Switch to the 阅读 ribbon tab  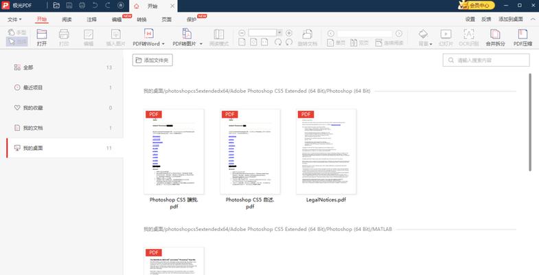point(67,20)
